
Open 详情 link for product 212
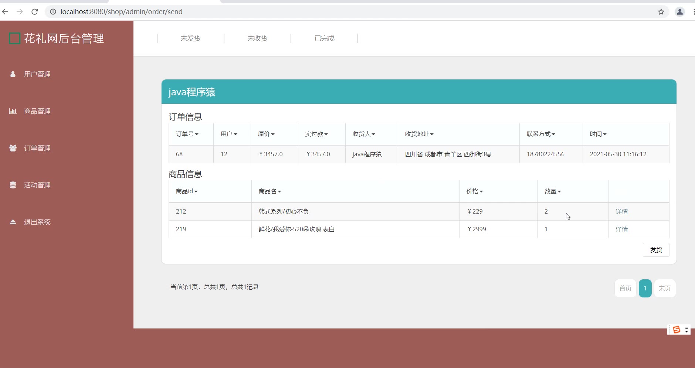(x=621, y=212)
